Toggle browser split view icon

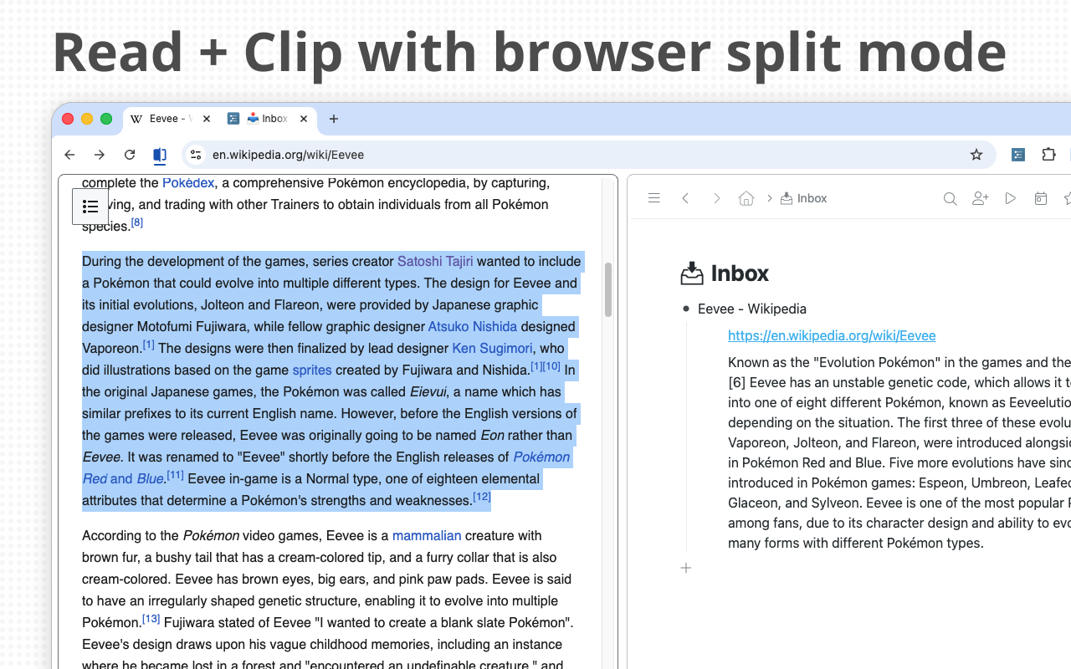tap(160, 155)
